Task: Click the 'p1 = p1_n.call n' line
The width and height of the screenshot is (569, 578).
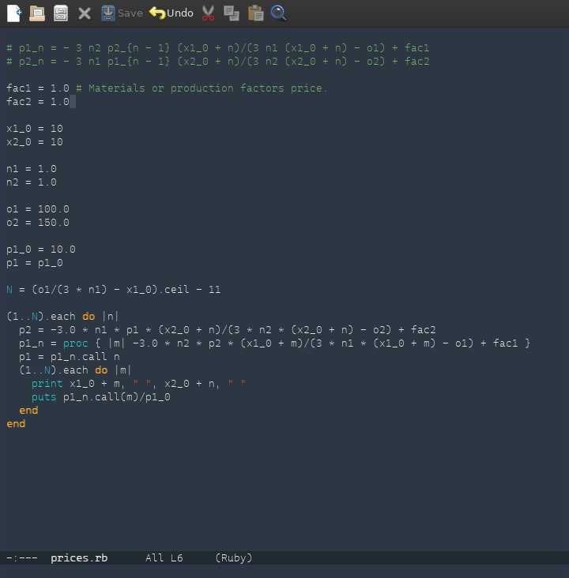Action: point(70,357)
